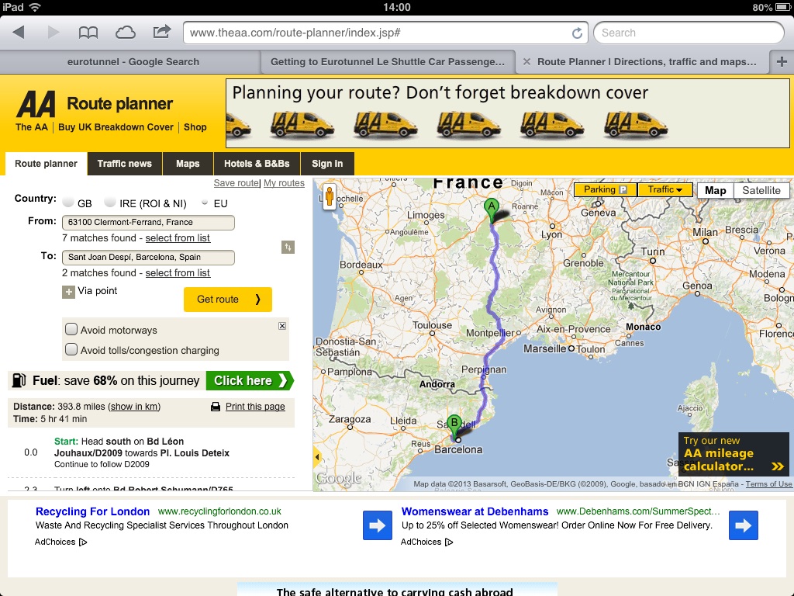Select the Street View pegman on map
Screen dimensions: 794x596
[x=330, y=196]
